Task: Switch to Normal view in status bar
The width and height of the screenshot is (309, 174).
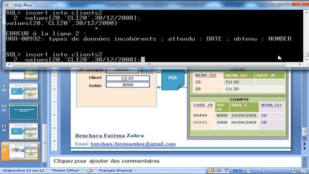Action: [x=211, y=171]
